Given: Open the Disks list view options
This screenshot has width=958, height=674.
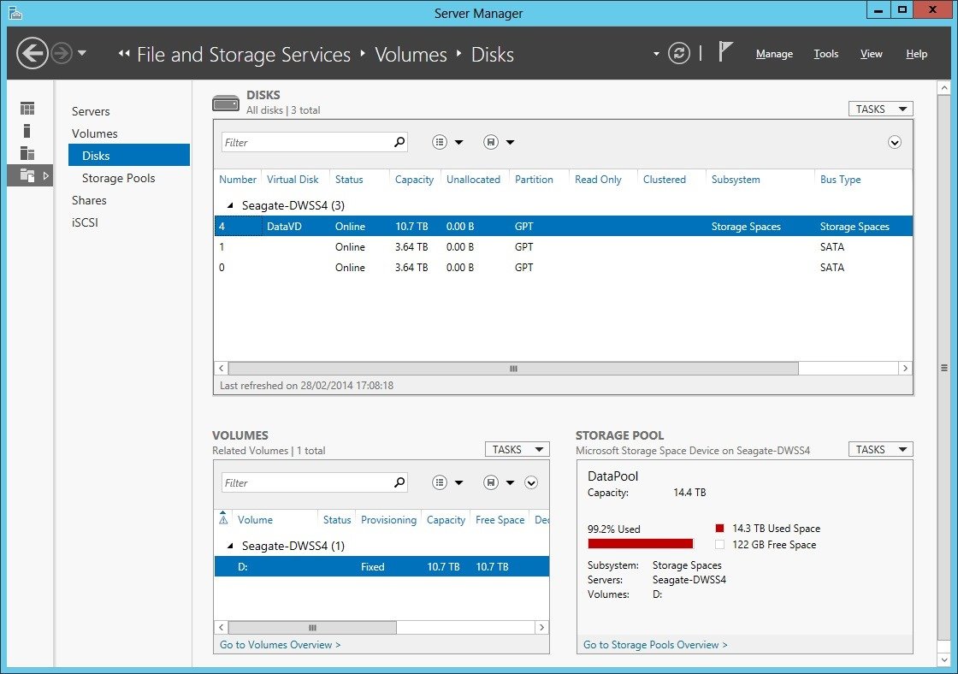Looking at the screenshot, I should coord(447,142).
